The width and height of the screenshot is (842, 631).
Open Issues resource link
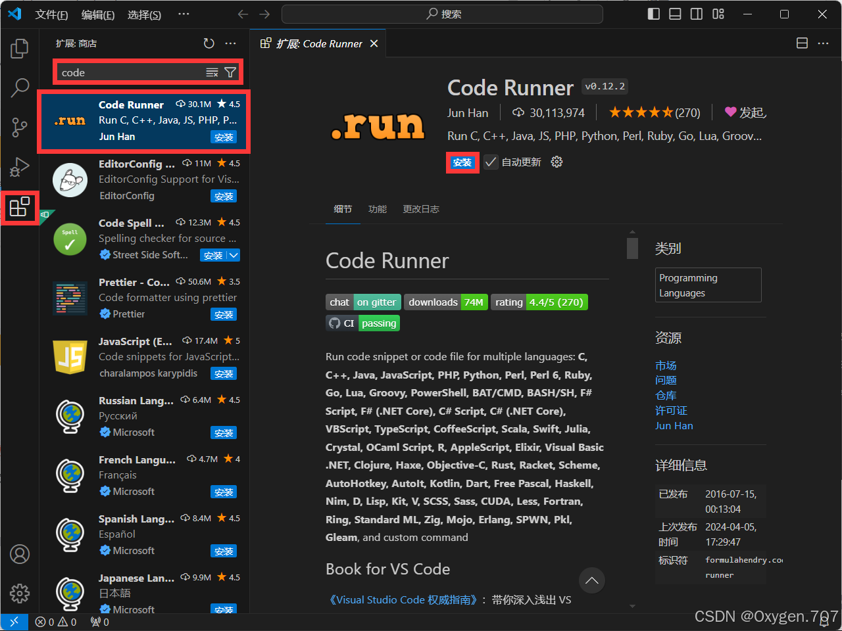[666, 381]
